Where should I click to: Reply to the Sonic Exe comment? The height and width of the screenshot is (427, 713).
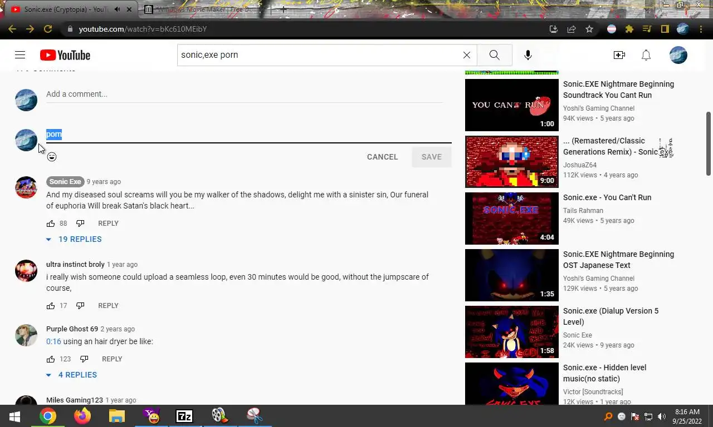108,224
